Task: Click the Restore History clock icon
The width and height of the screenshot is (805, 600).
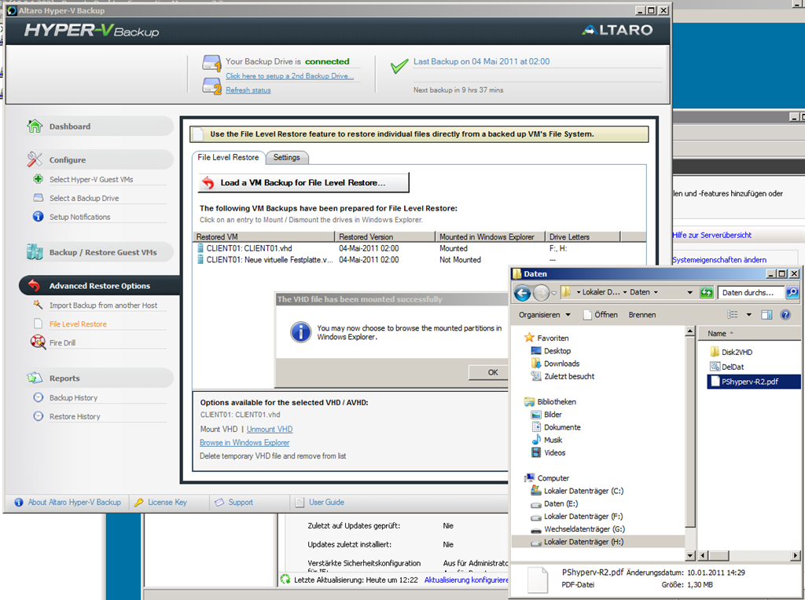Action: pos(38,416)
